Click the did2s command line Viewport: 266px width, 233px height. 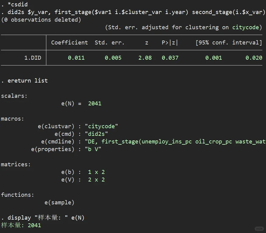tap(133, 12)
